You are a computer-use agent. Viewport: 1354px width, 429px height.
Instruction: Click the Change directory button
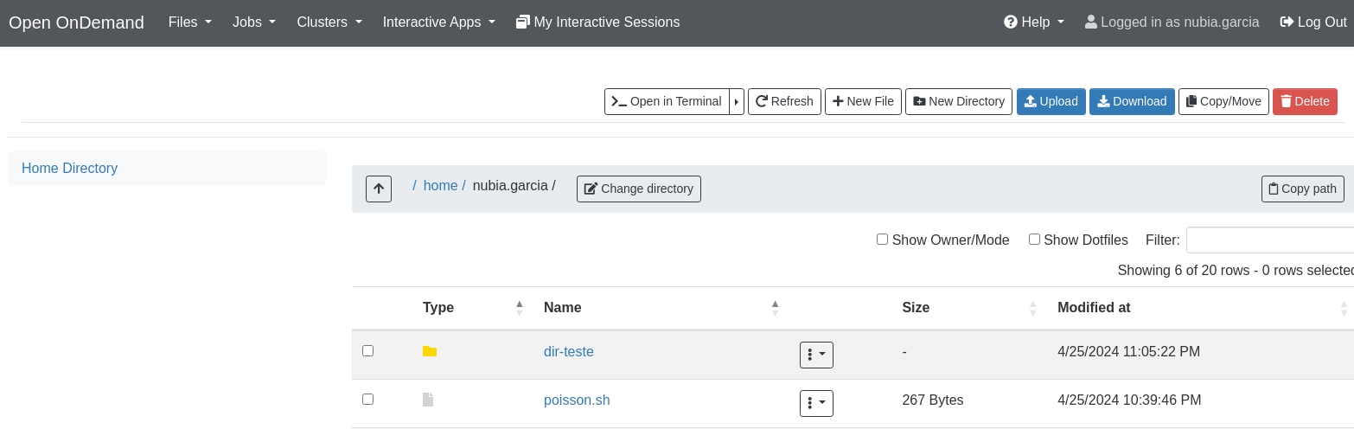(x=639, y=189)
